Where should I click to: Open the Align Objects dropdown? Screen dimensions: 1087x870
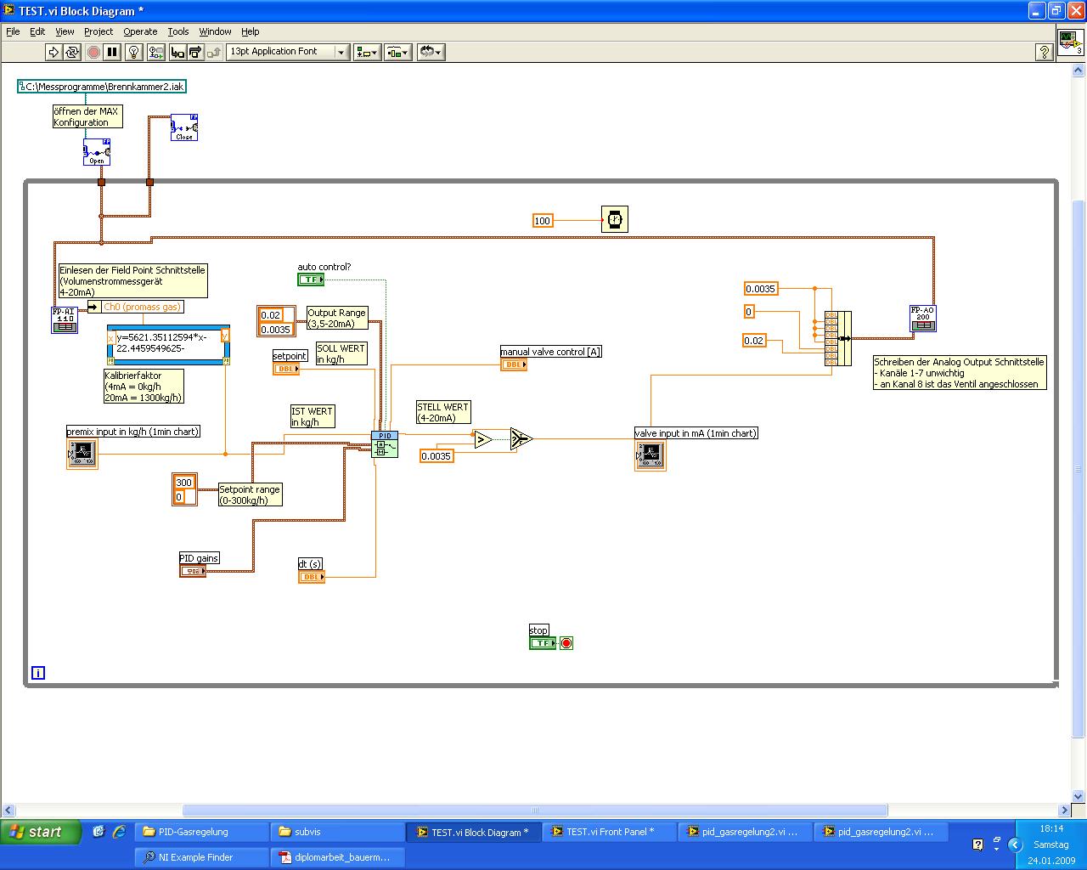click(x=367, y=52)
